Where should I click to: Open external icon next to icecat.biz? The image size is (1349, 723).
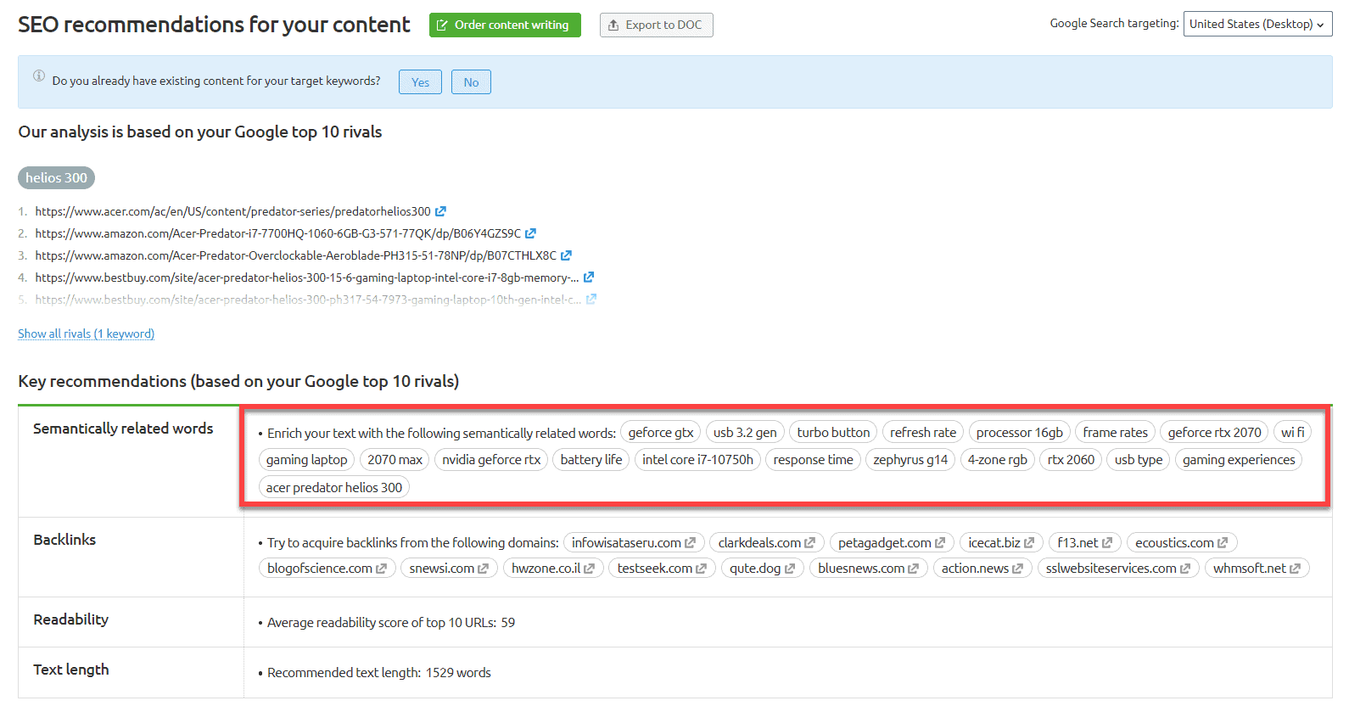click(1028, 543)
